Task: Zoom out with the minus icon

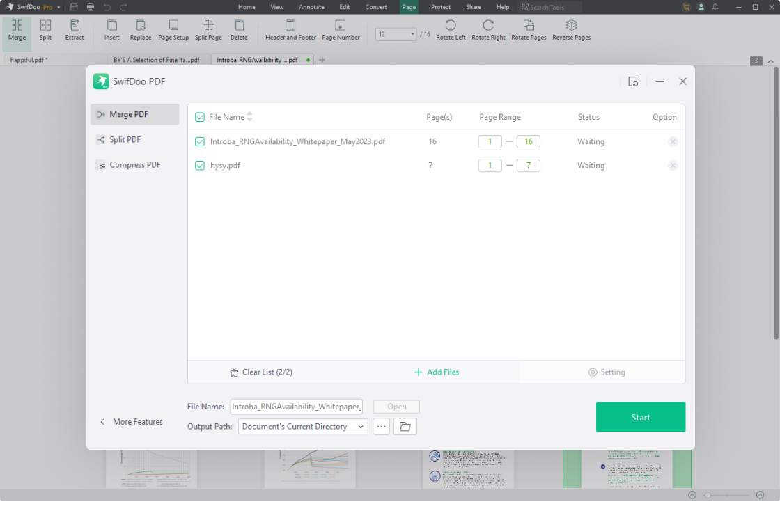Action: coord(692,495)
